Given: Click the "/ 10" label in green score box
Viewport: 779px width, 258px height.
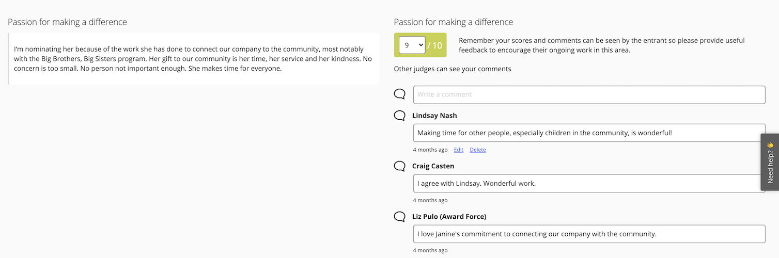Looking at the screenshot, I should click(x=435, y=45).
